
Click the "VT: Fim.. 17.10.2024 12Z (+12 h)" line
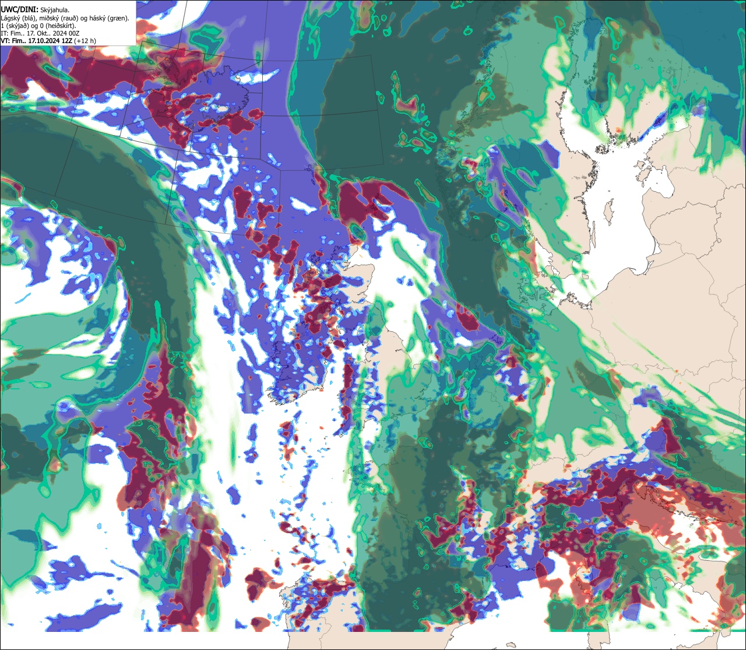pos(48,41)
